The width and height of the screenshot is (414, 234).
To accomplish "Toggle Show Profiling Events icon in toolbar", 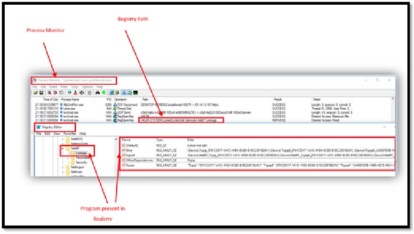I will tap(135, 93).
